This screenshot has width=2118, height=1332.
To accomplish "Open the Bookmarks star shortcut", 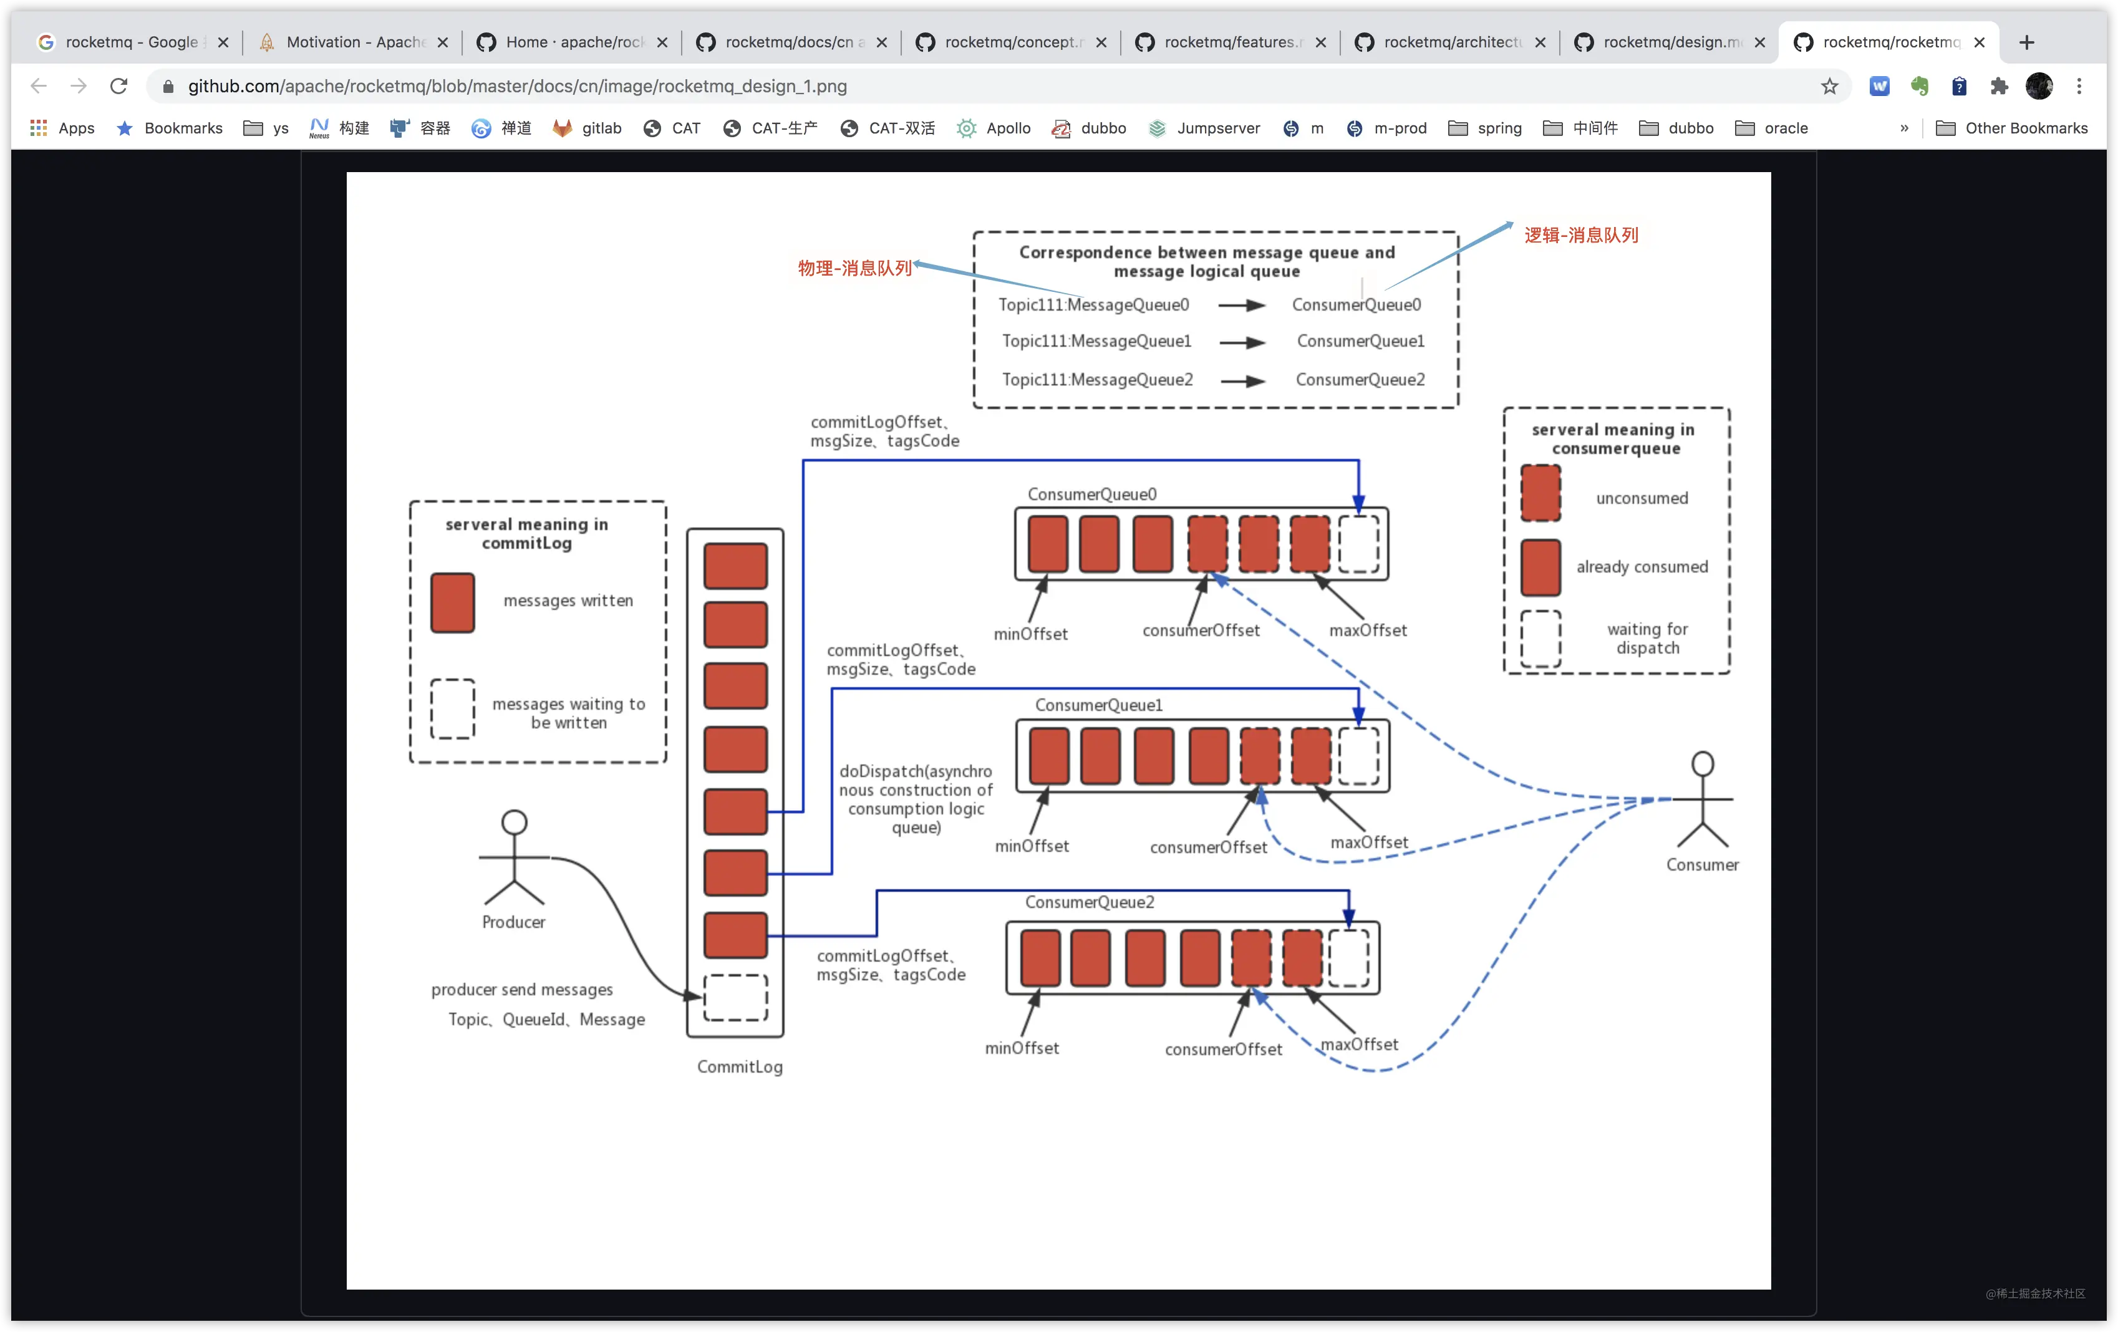I will click(x=170, y=128).
